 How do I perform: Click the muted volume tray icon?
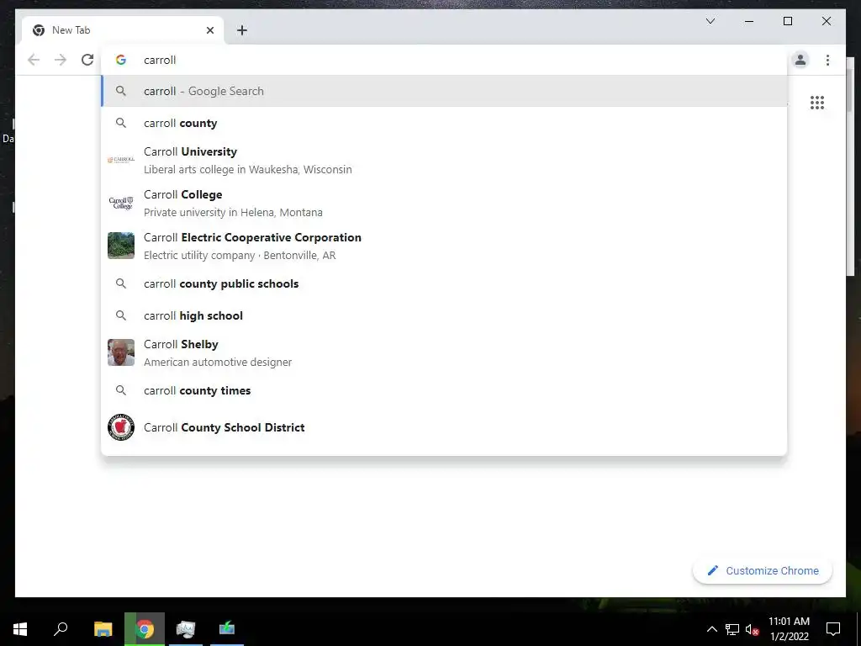[x=753, y=629]
